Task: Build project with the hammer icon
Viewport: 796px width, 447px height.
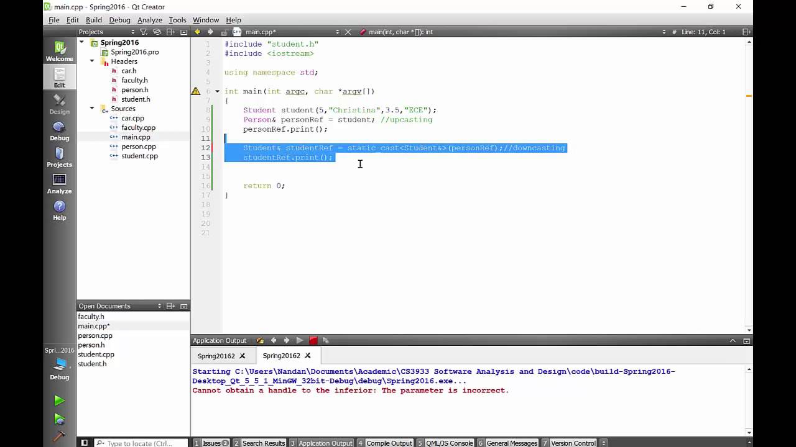Action: point(59,436)
